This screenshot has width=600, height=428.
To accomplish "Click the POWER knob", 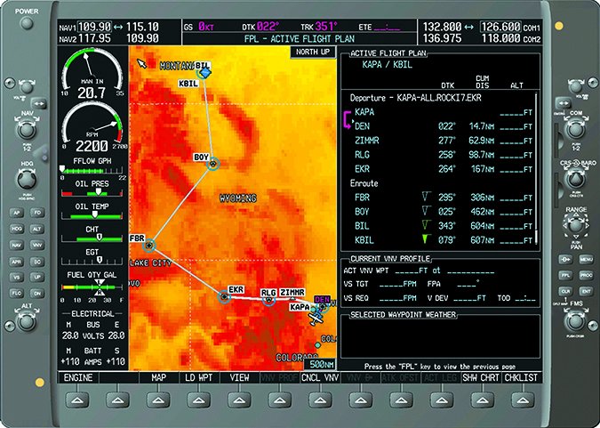I will coord(27,23).
